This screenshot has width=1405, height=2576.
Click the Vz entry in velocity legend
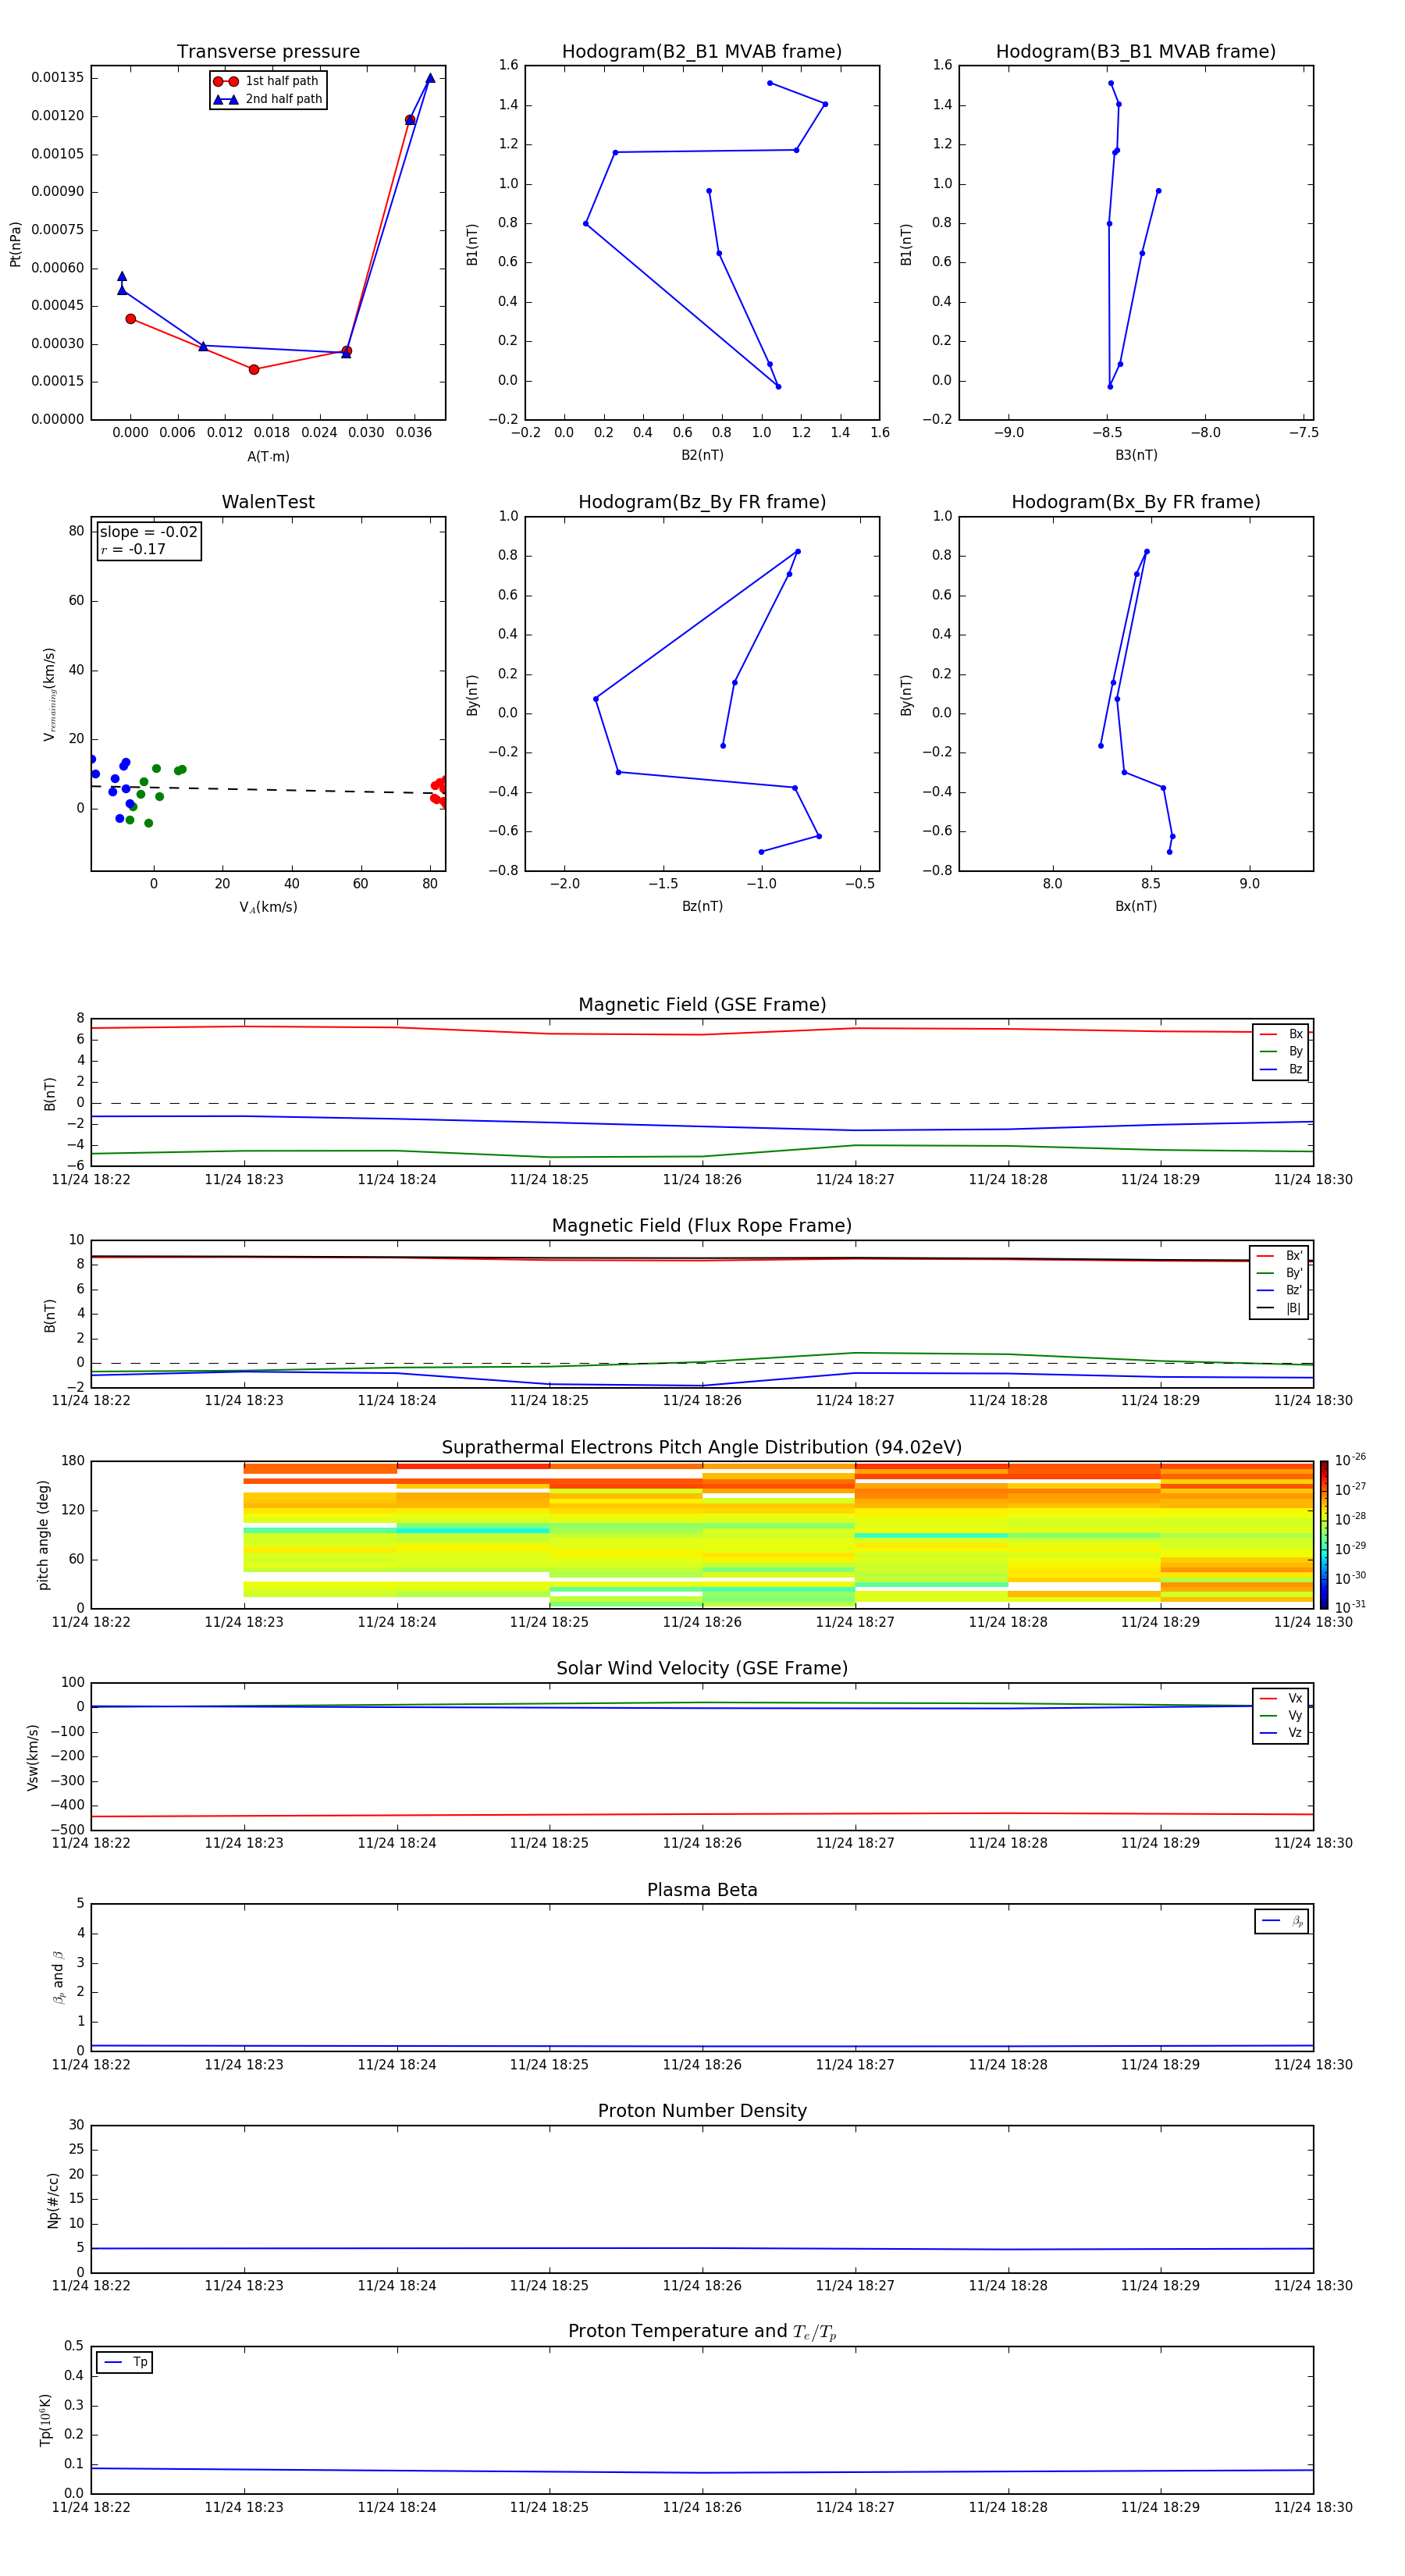point(1281,1732)
